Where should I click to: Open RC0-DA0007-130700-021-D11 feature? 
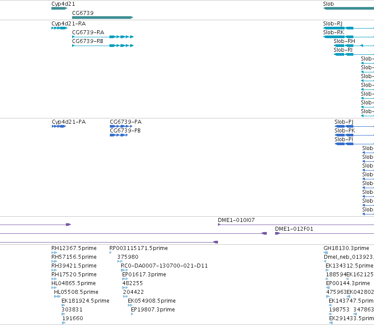pyautogui.click(x=124, y=270)
